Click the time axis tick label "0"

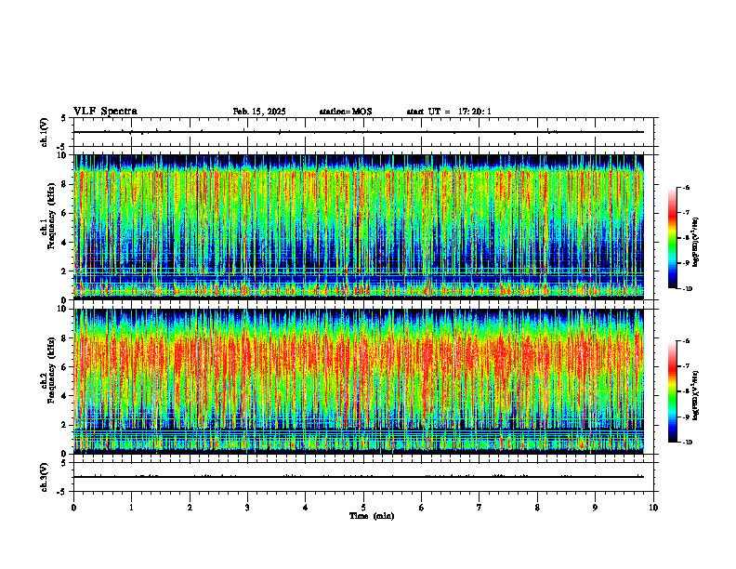pos(73,508)
